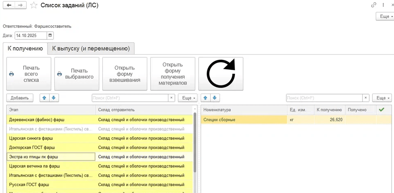Select the Докторская ГОСТ фарш row
394x193 pixels.
[x=51, y=147]
